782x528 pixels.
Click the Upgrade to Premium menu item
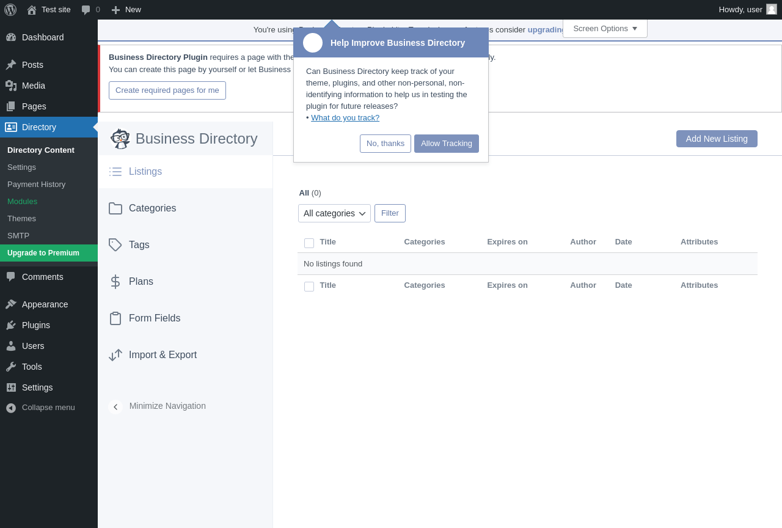click(x=49, y=253)
